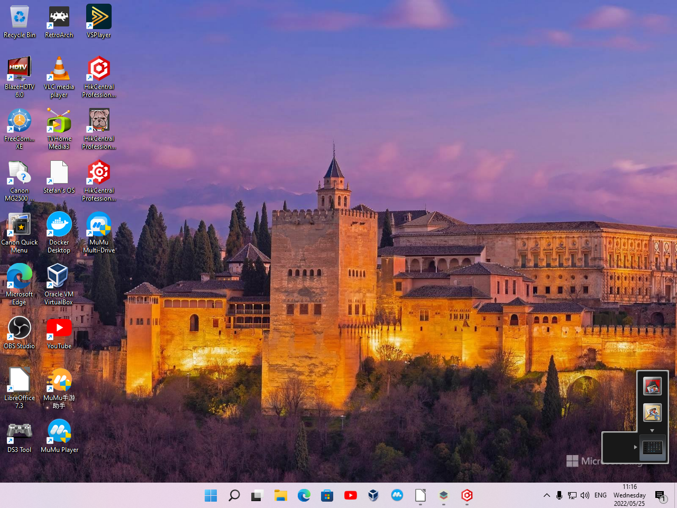This screenshot has width=677, height=508.
Task: Open File Explorer from the taskbar
Action: [x=280, y=495]
